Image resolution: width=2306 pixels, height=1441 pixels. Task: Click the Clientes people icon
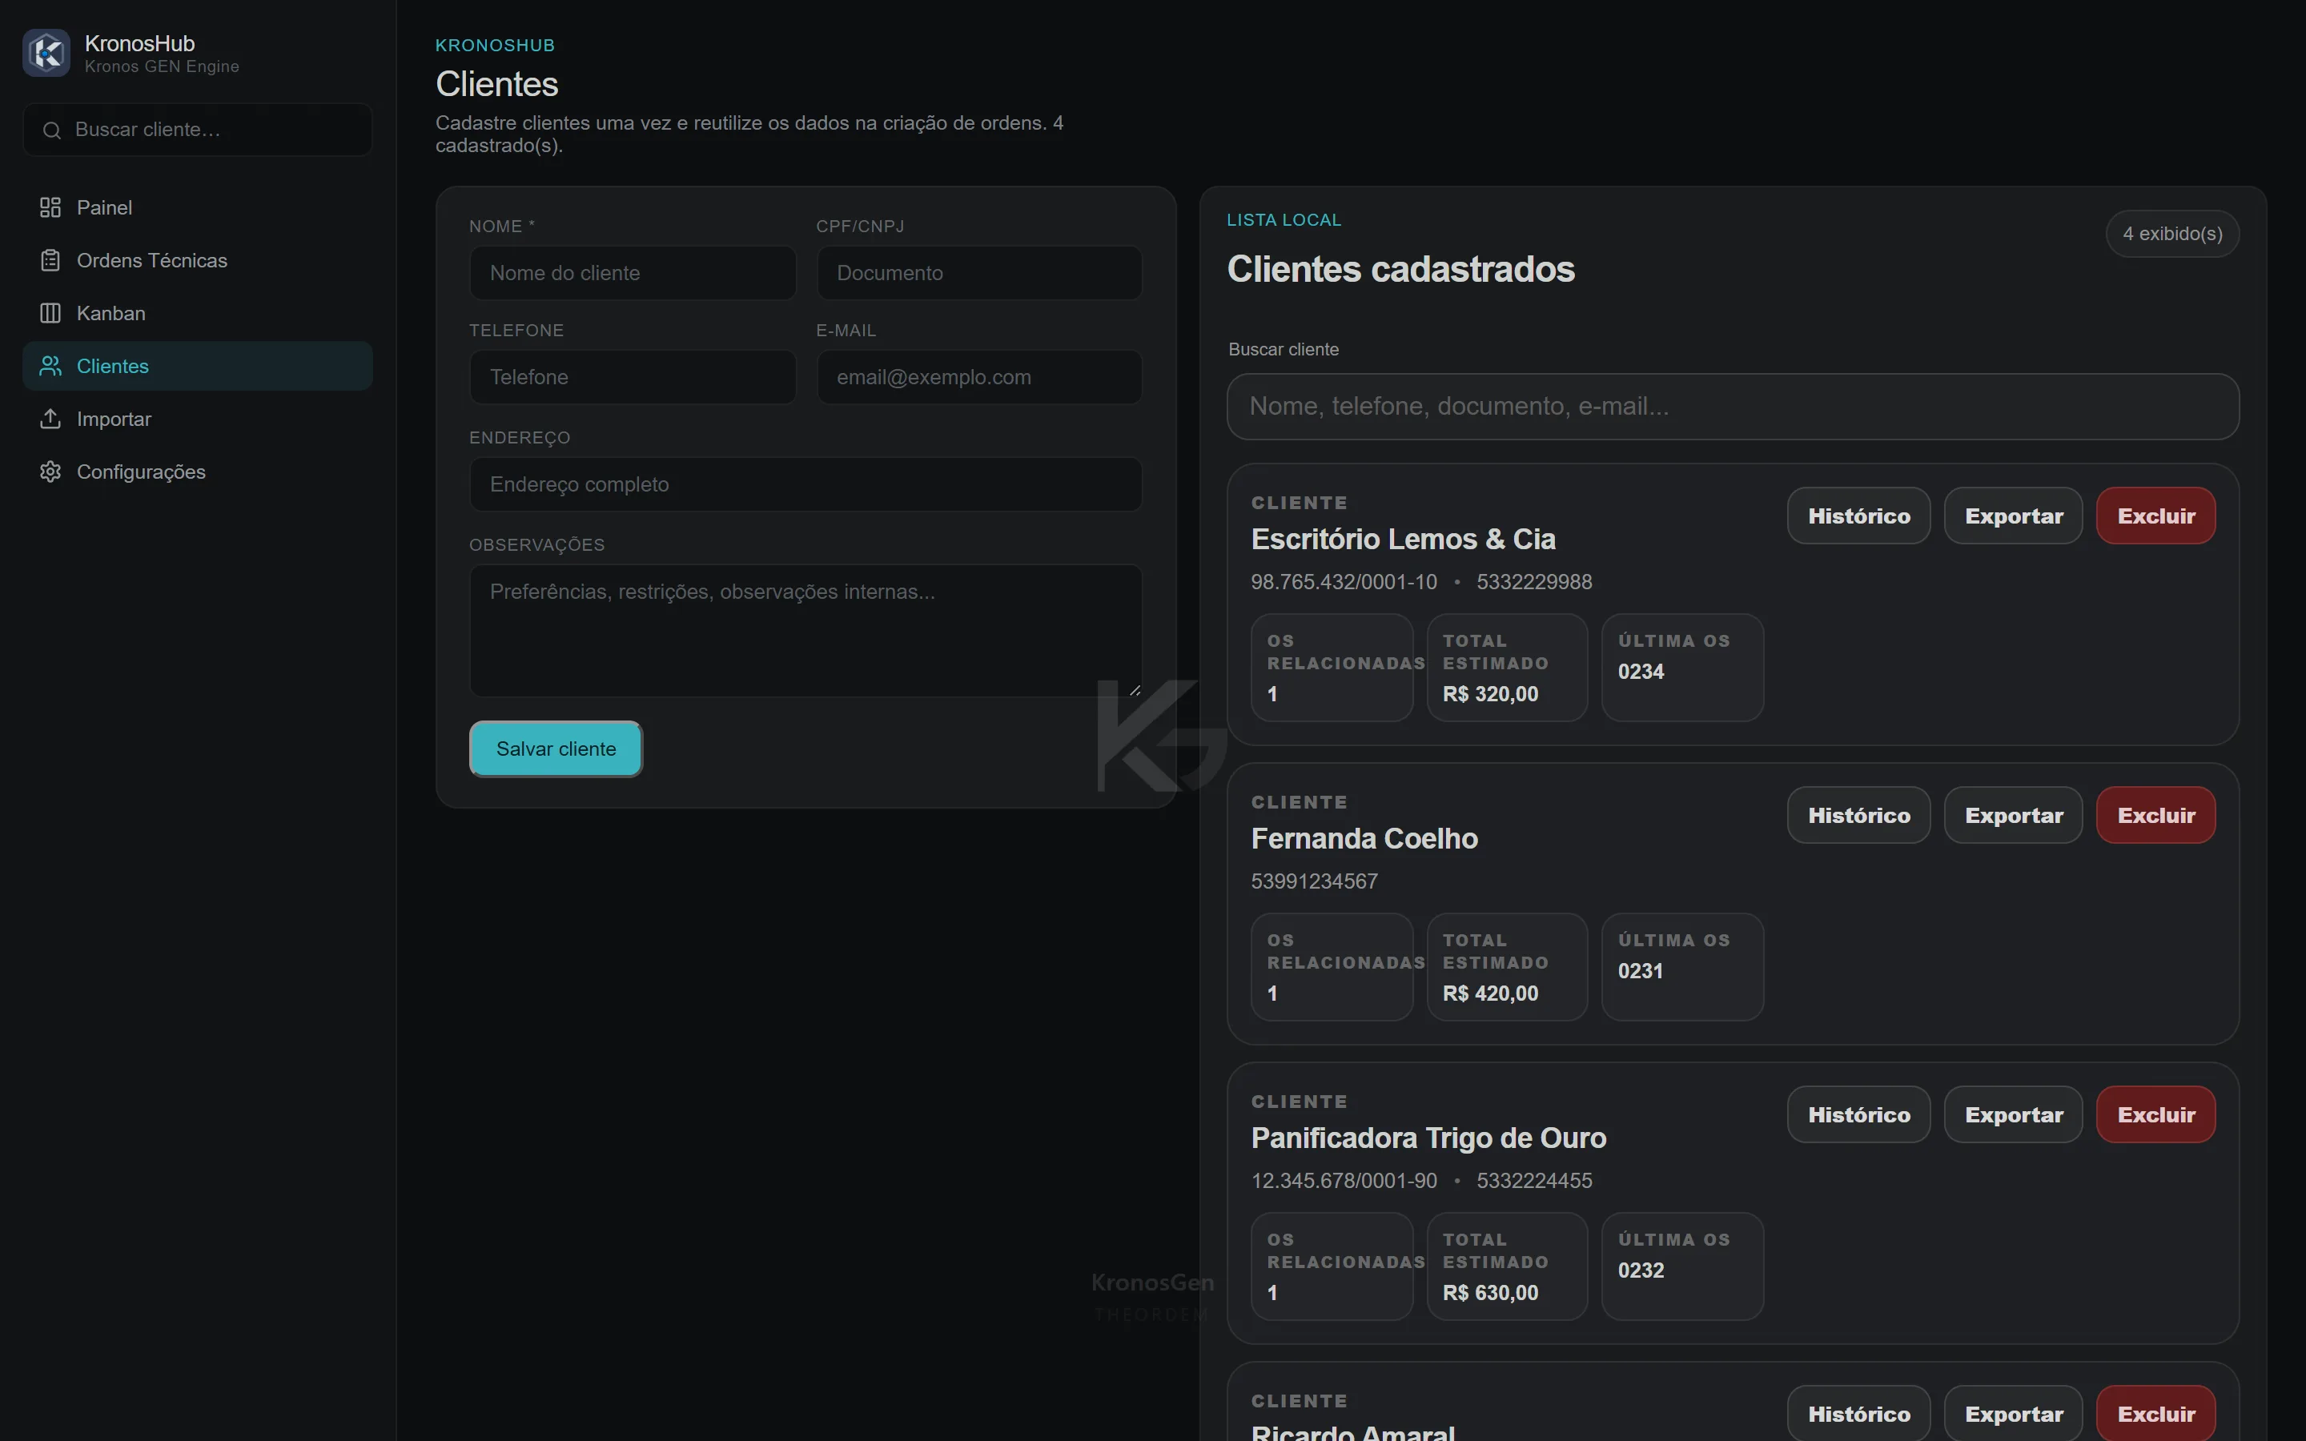click(x=50, y=366)
